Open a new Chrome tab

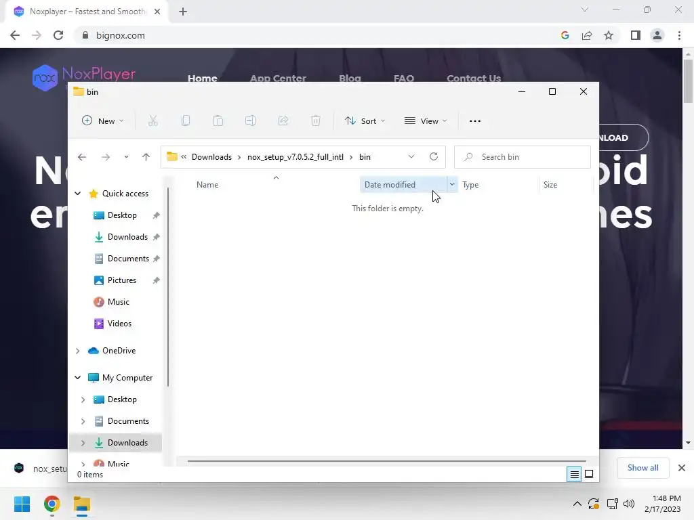pyautogui.click(x=183, y=12)
